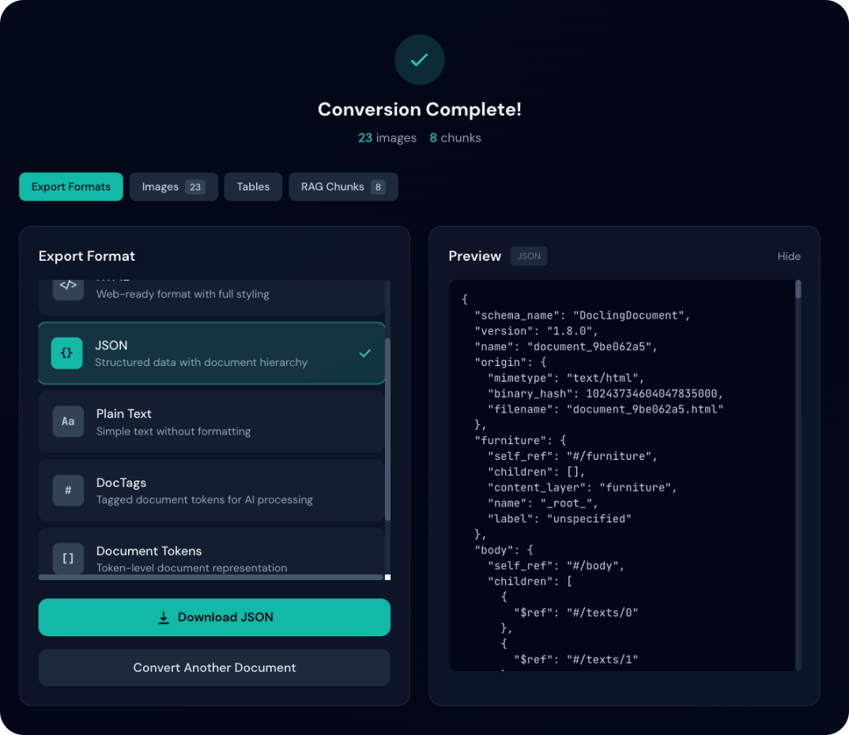Screen dimensions: 849x735
Task: Click the checkmark on the selected JSON format
Action: click(364, 353)
